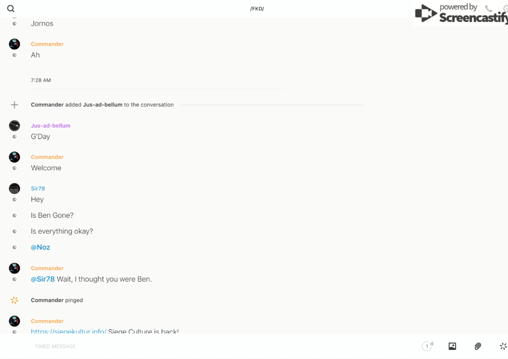Start a voice call with phone icon
This screenshot has height=359, width=508.
click(x=489, y=9)
